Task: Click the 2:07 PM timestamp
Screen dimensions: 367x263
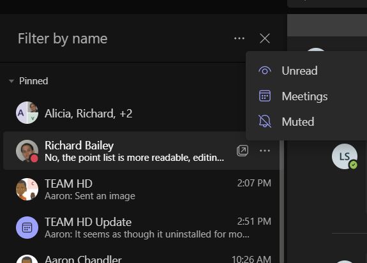Action: 254,183
